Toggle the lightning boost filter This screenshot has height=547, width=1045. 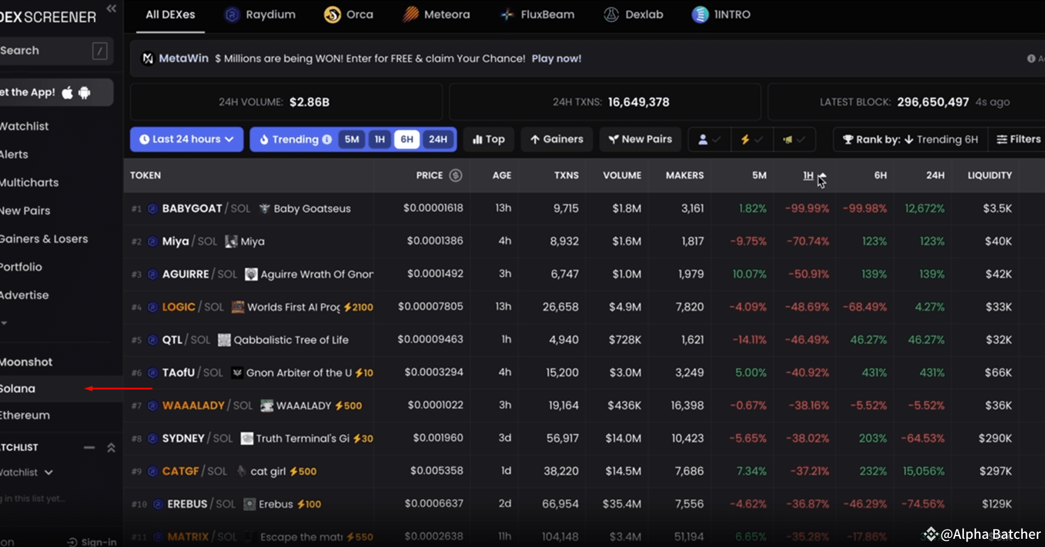coord(751,140)
